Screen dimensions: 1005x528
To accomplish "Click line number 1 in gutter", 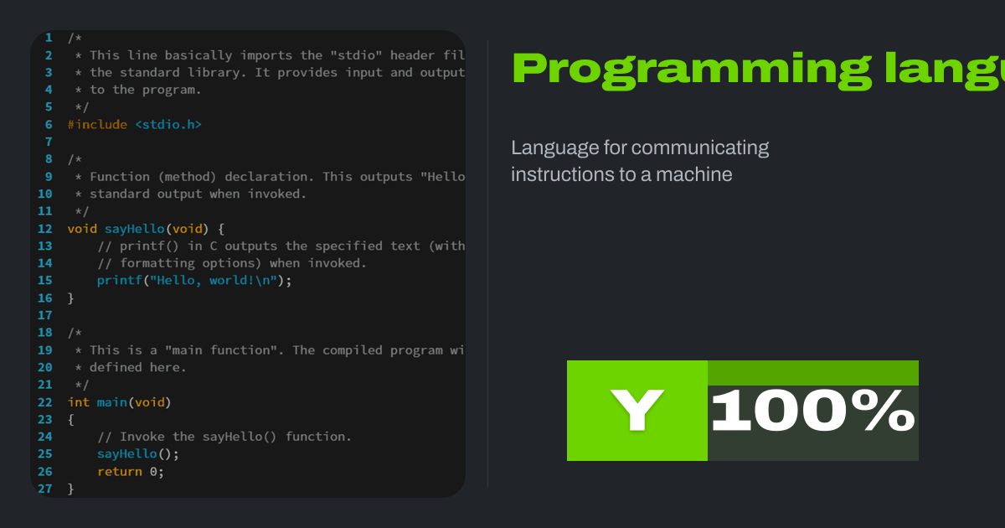I will (x=49, y=38).
